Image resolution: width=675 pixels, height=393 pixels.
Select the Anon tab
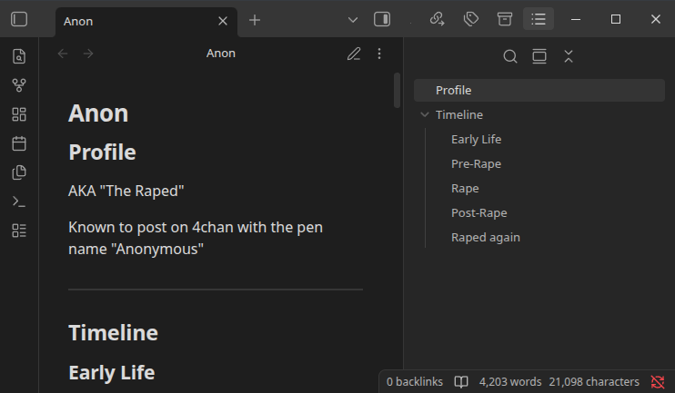tap(146, 22)
